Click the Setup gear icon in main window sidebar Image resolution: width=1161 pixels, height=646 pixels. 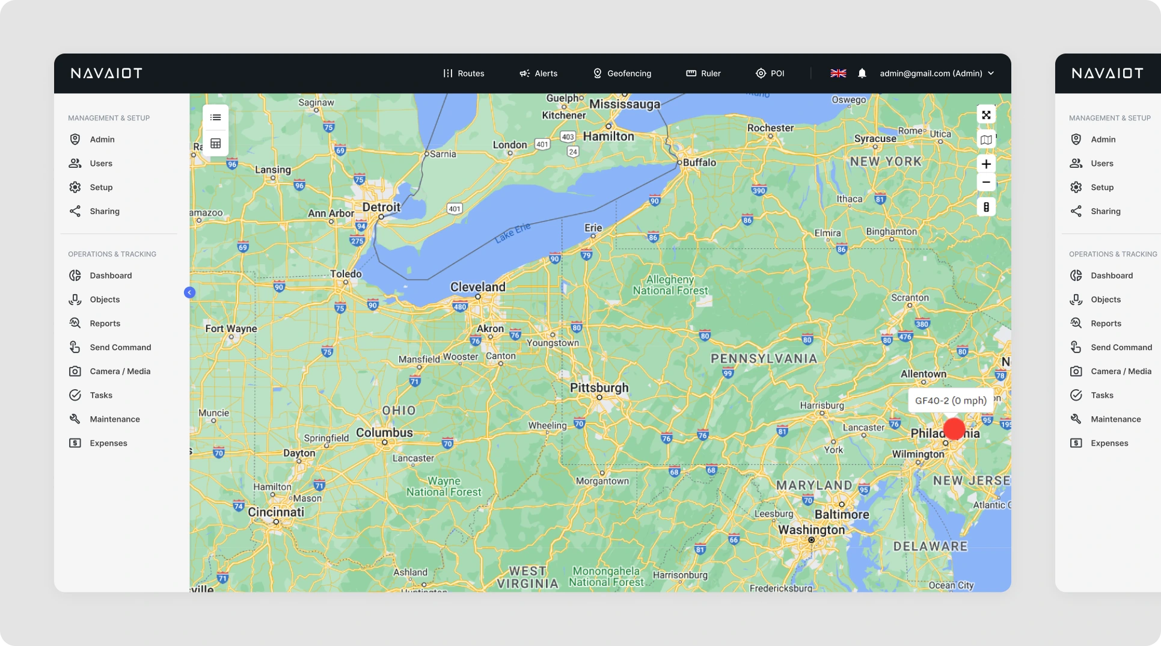coord(75,187)
